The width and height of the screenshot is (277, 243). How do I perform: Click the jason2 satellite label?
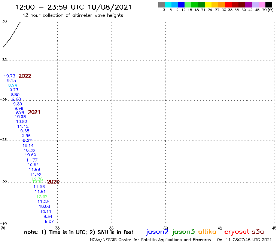coord(157,232)
